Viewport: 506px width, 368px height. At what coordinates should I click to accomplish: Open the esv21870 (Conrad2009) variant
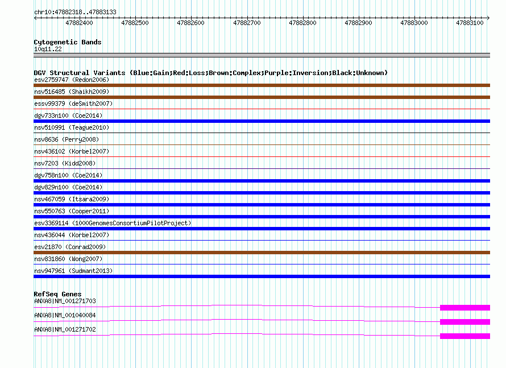(x=70, y=247)
